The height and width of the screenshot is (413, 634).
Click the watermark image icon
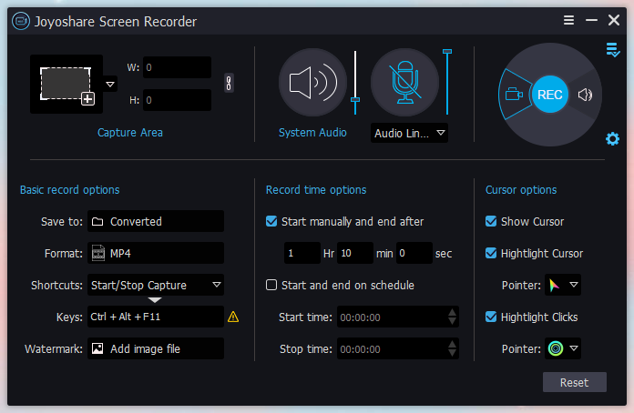97,348
